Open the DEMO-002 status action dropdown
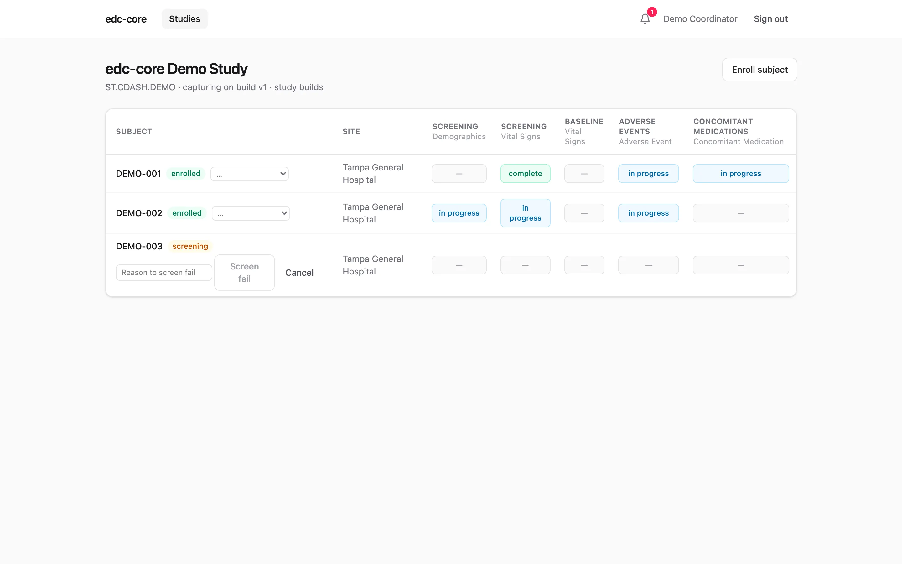 tap(251, 213)
